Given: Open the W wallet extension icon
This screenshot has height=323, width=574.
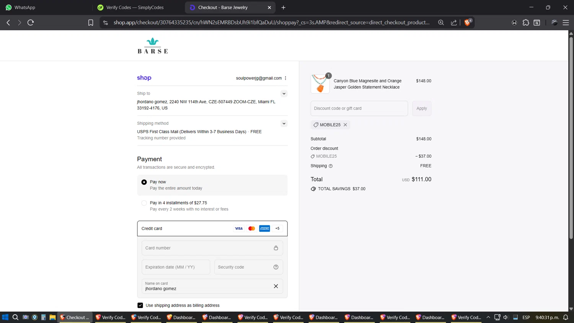Looking at the screenshot, I should 514,23.
